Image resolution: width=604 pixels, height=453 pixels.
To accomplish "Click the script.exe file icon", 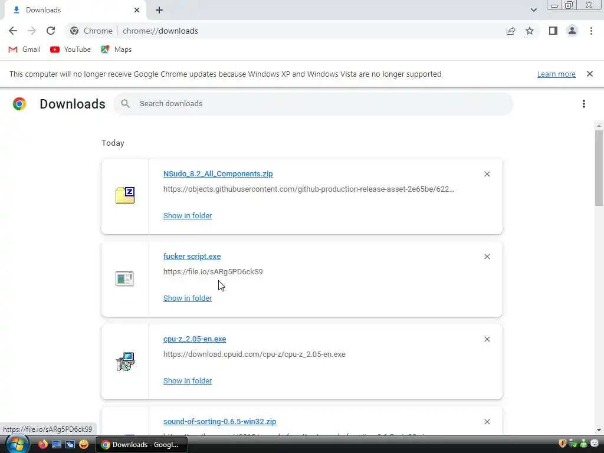I will click(x=124, y=278).
